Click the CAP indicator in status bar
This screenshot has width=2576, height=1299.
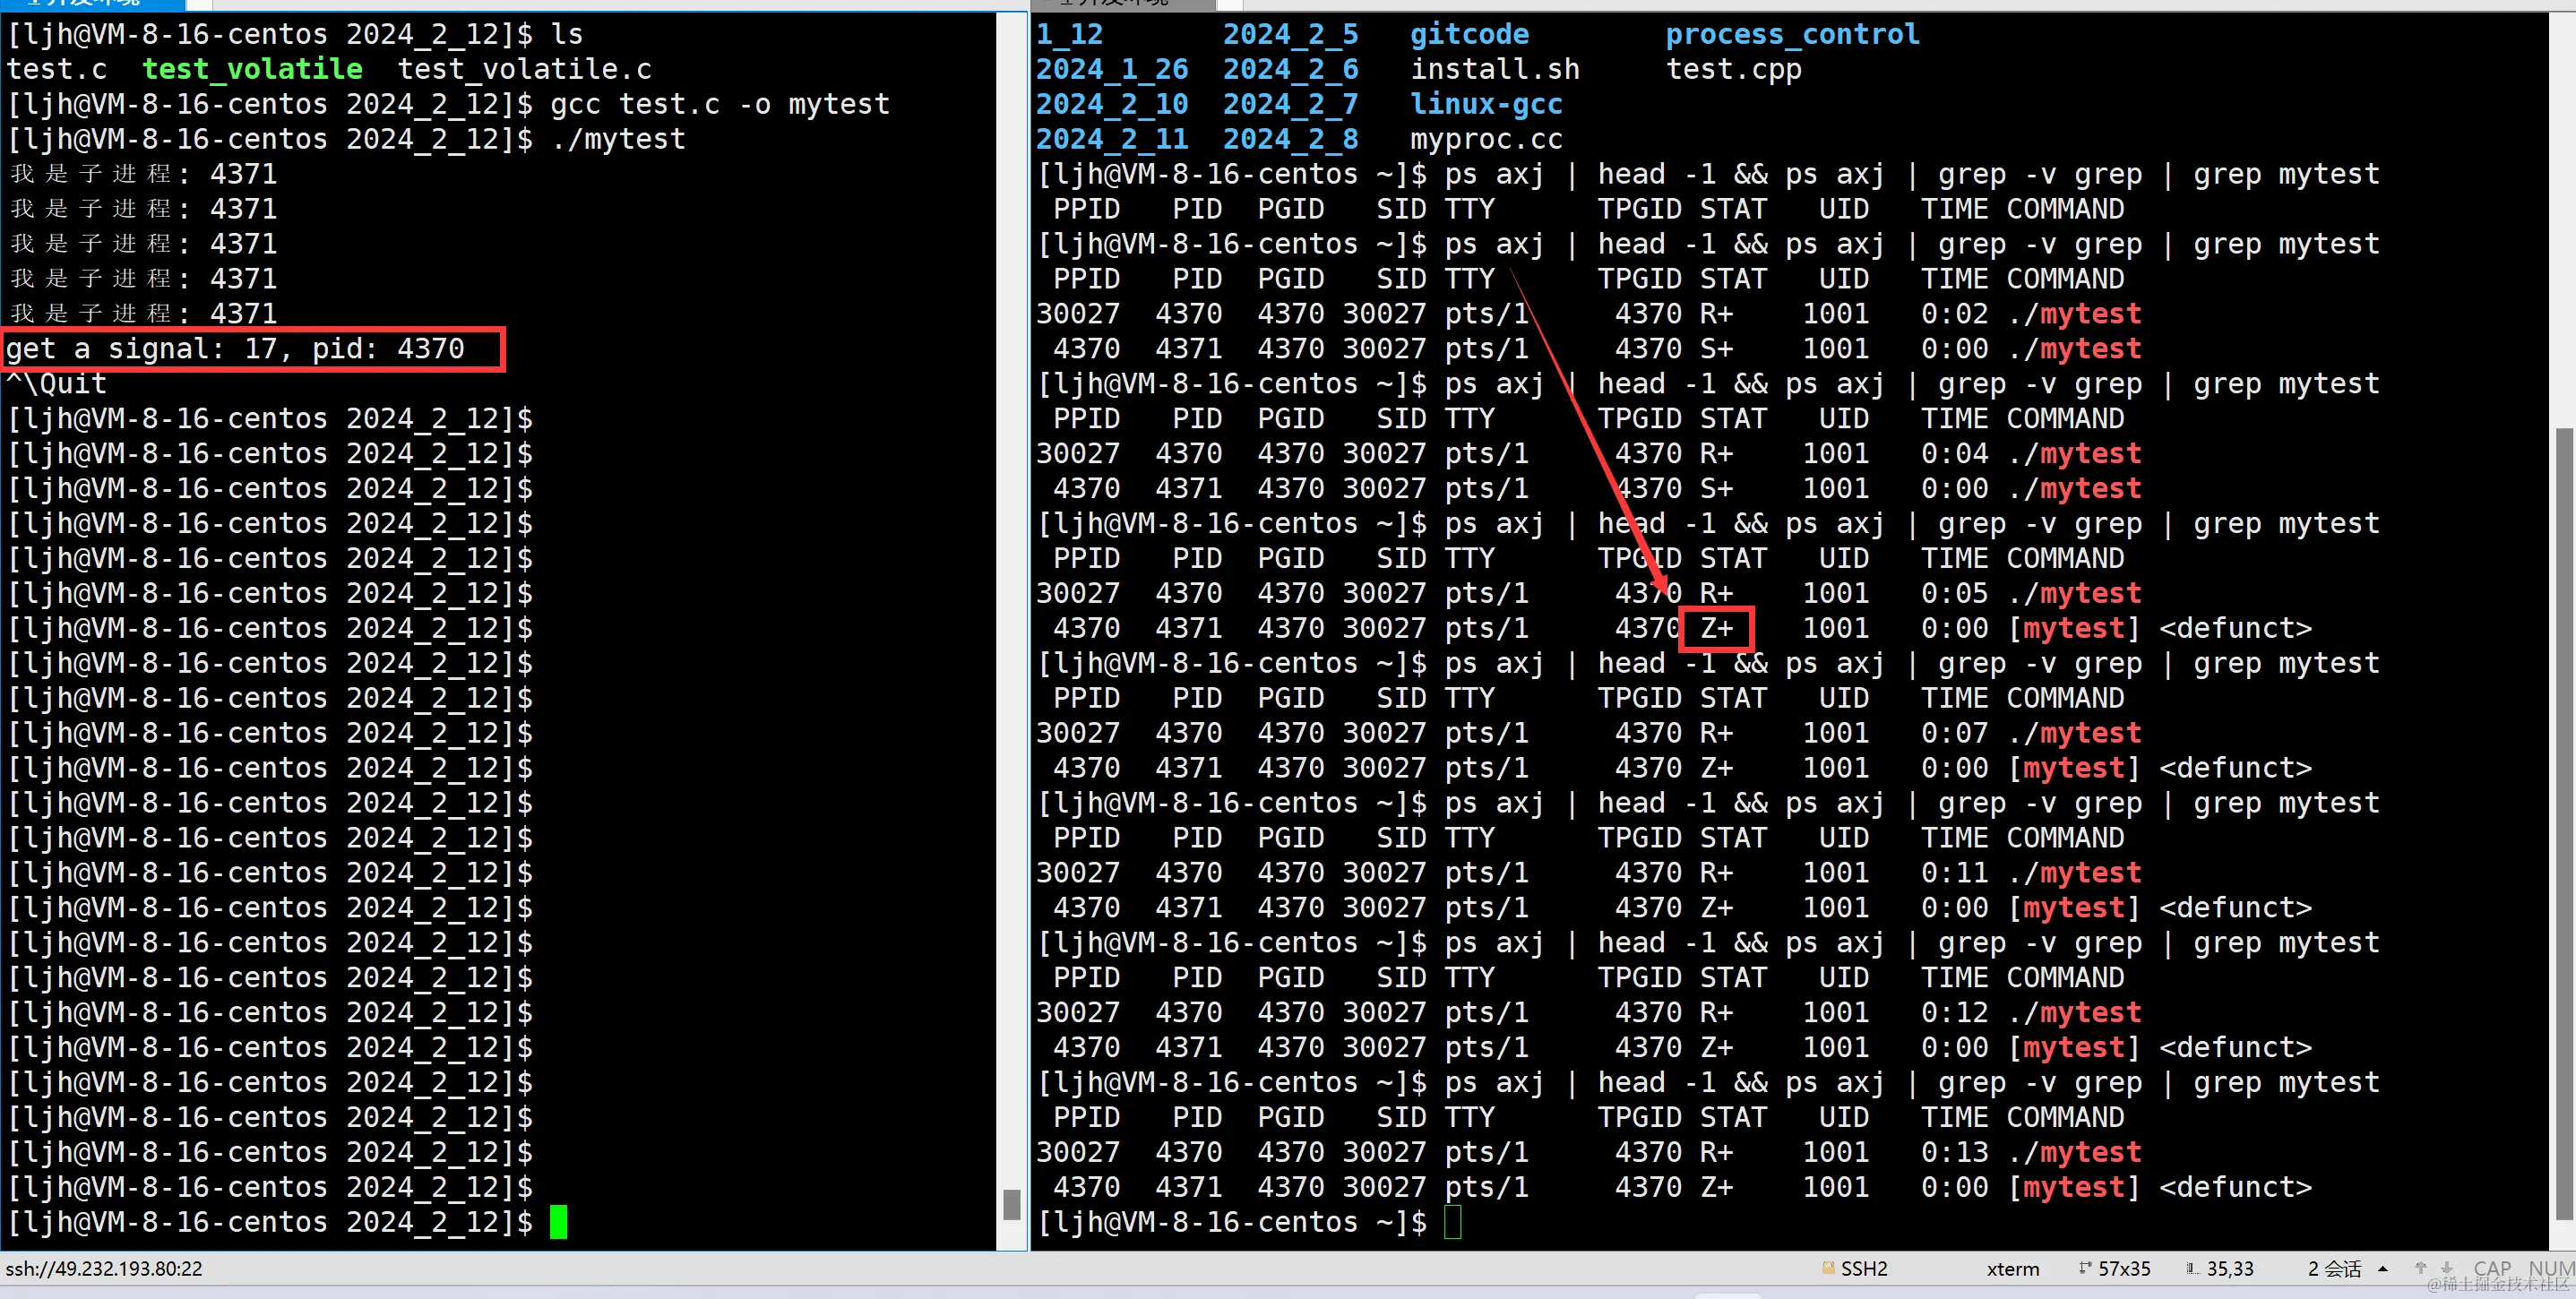point(2492,1268)
